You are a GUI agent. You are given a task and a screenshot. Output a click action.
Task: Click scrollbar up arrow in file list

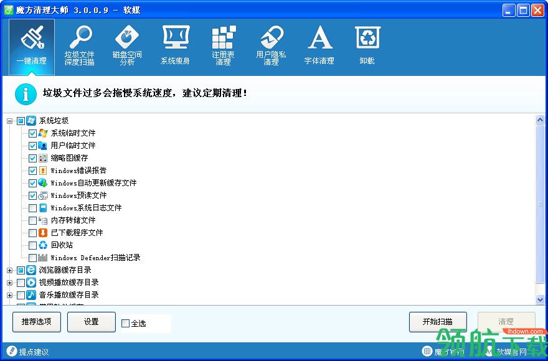[x=540, y=120]
